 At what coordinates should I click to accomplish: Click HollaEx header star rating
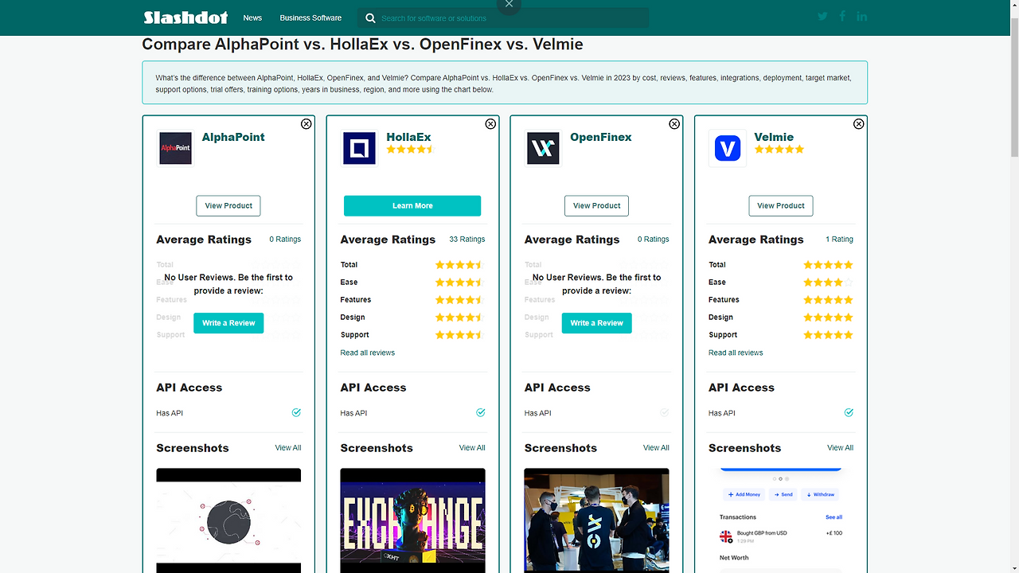(x=411, y=149)
